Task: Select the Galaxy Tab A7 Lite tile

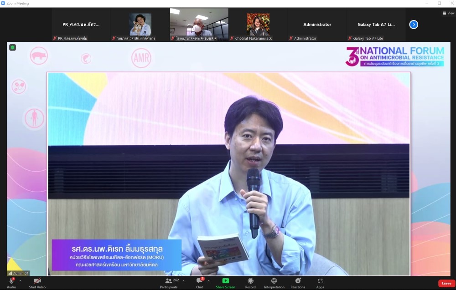Action: pos(376,25)
